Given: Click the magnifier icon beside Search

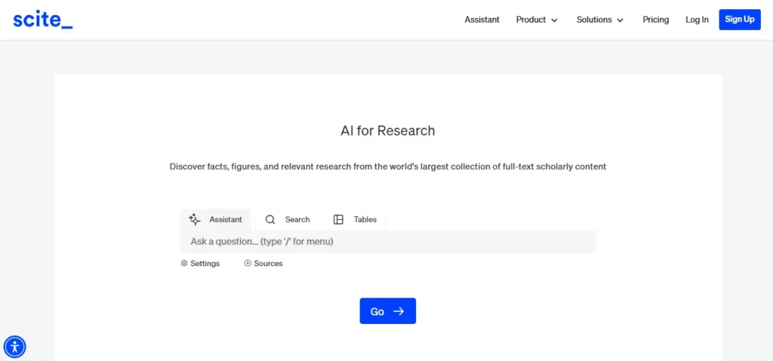Looking at the screenshot, I should click(270, 219).
